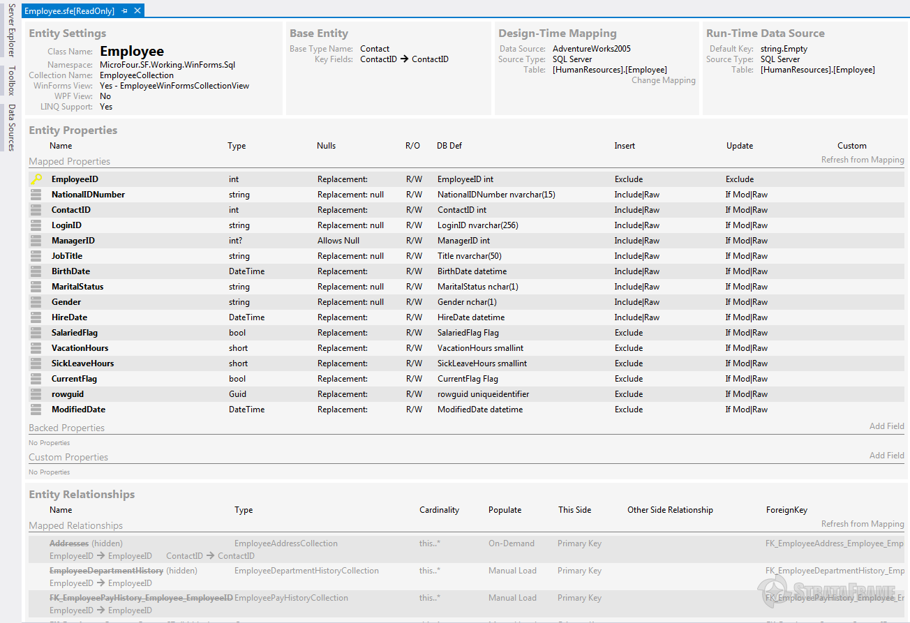Click Refresh from Mapping in Entity Properties
910x623 pixels.
[862, 160]
